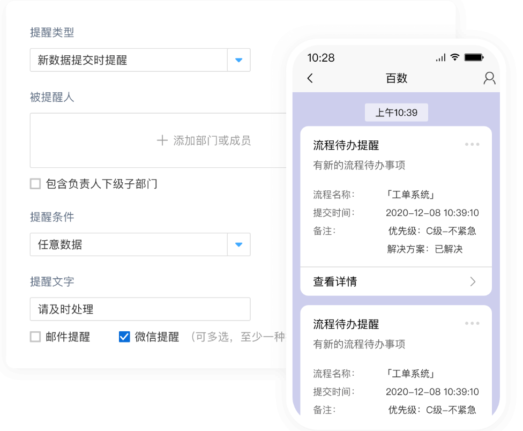Click 添加部门或成员 to add recipients
Screen dimensions: 523x431
coord(212,140)
